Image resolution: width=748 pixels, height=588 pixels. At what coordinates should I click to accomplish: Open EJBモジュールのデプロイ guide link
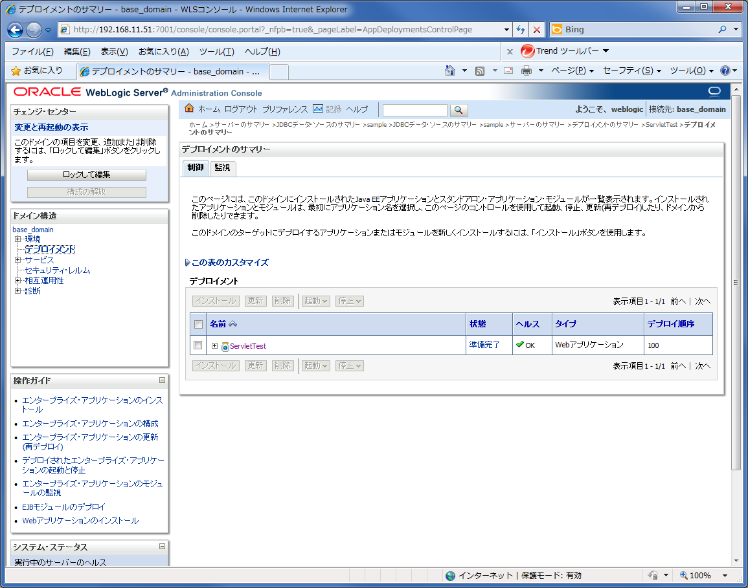[63, 507]
